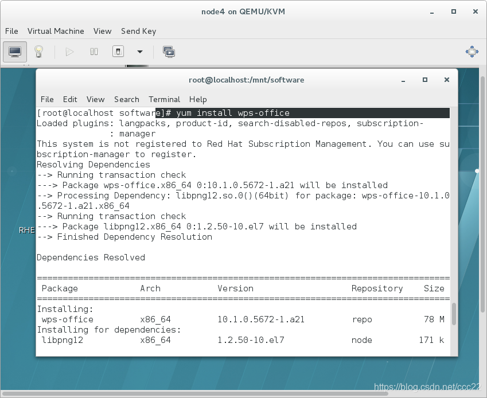Maximize the node4 QEMU/KVM window
The width and height of the screenshot is (487, 398).
click(454, 11)
